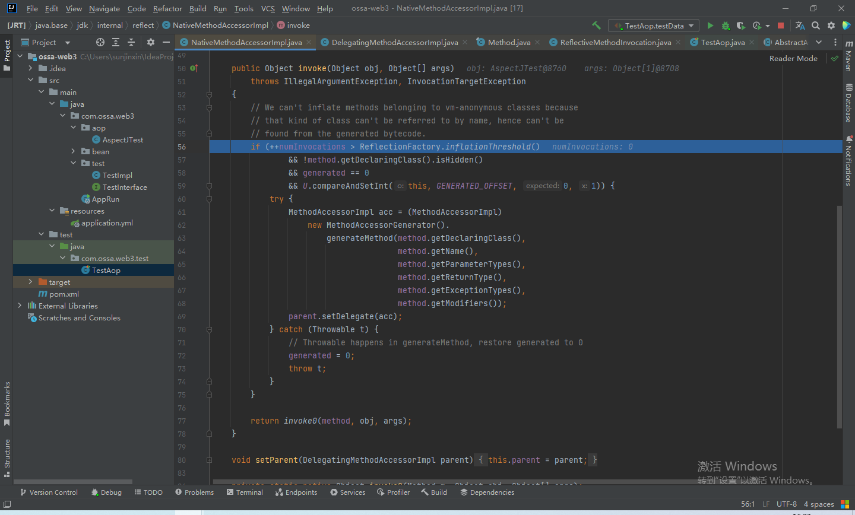The image size is (855, 515).
Task: Open Bookmarks tool window on left sidebar
Action: click(7, 403)
